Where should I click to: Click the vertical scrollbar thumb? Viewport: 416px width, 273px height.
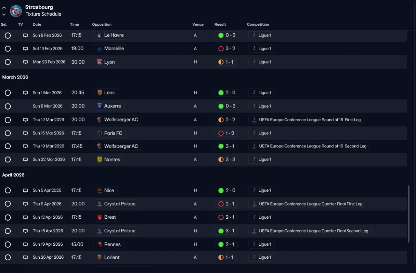pyautogui.click(x=409, y=214)
